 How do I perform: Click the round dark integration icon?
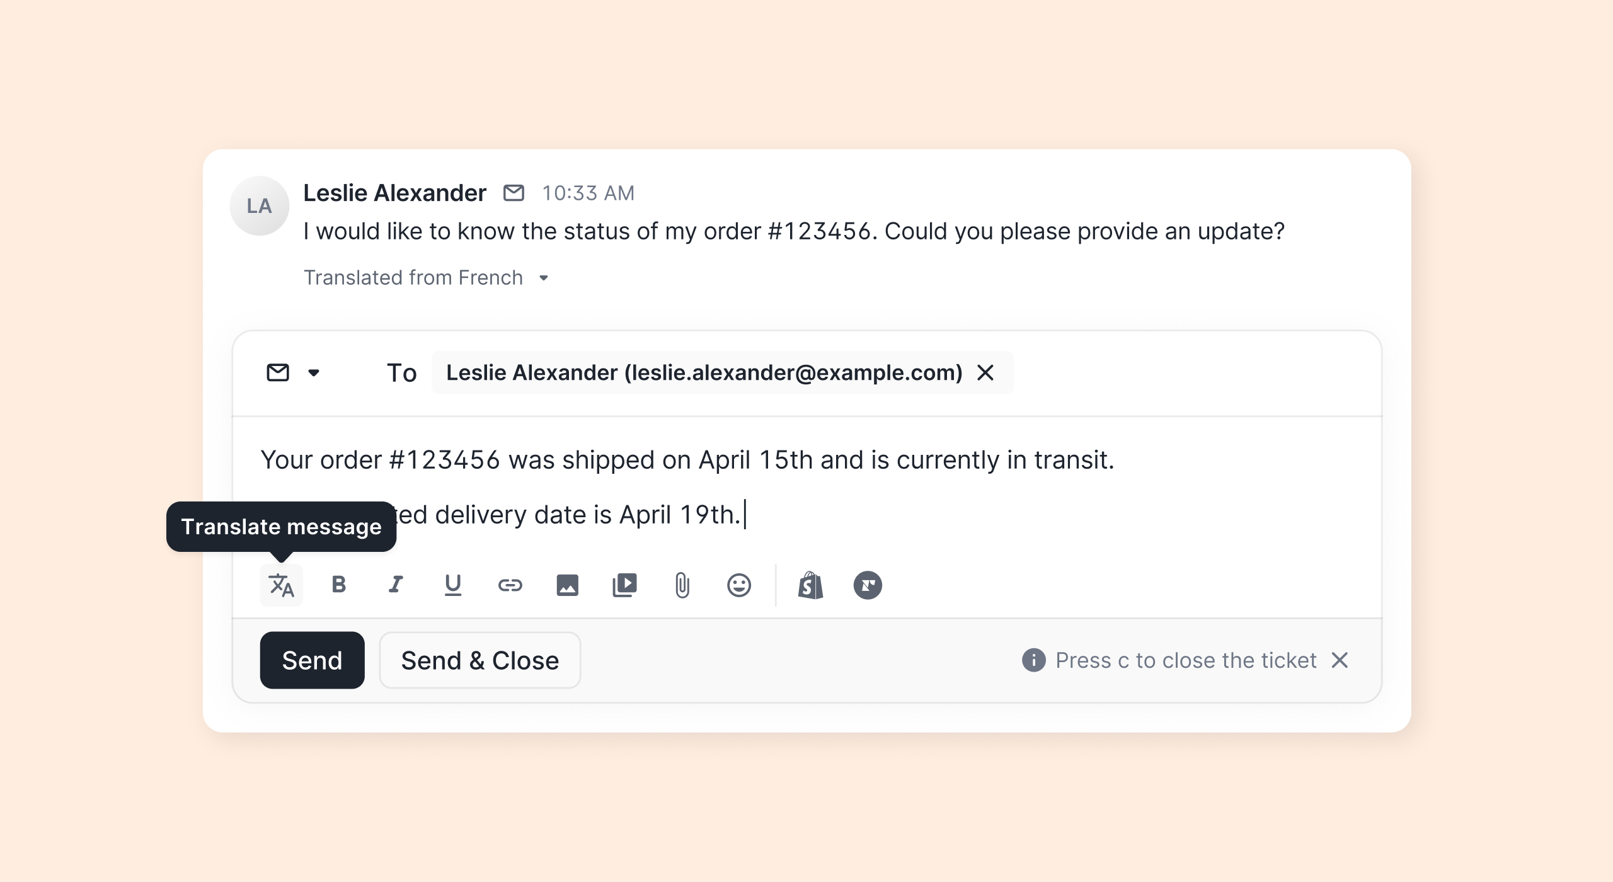coord(867,585)
